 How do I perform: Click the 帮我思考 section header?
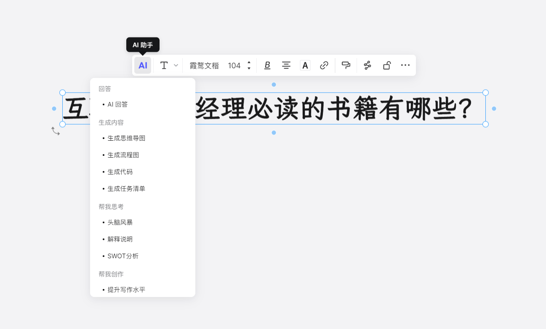(x=111, y=207)
